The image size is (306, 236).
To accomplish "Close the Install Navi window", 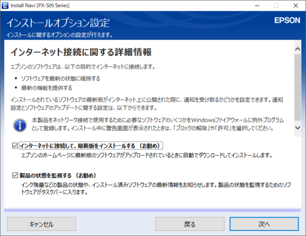I will 296,6.
